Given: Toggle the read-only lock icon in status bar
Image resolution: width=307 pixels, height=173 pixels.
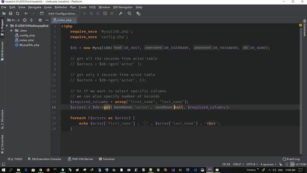Looking at the screenshot, I should (281, 164).
